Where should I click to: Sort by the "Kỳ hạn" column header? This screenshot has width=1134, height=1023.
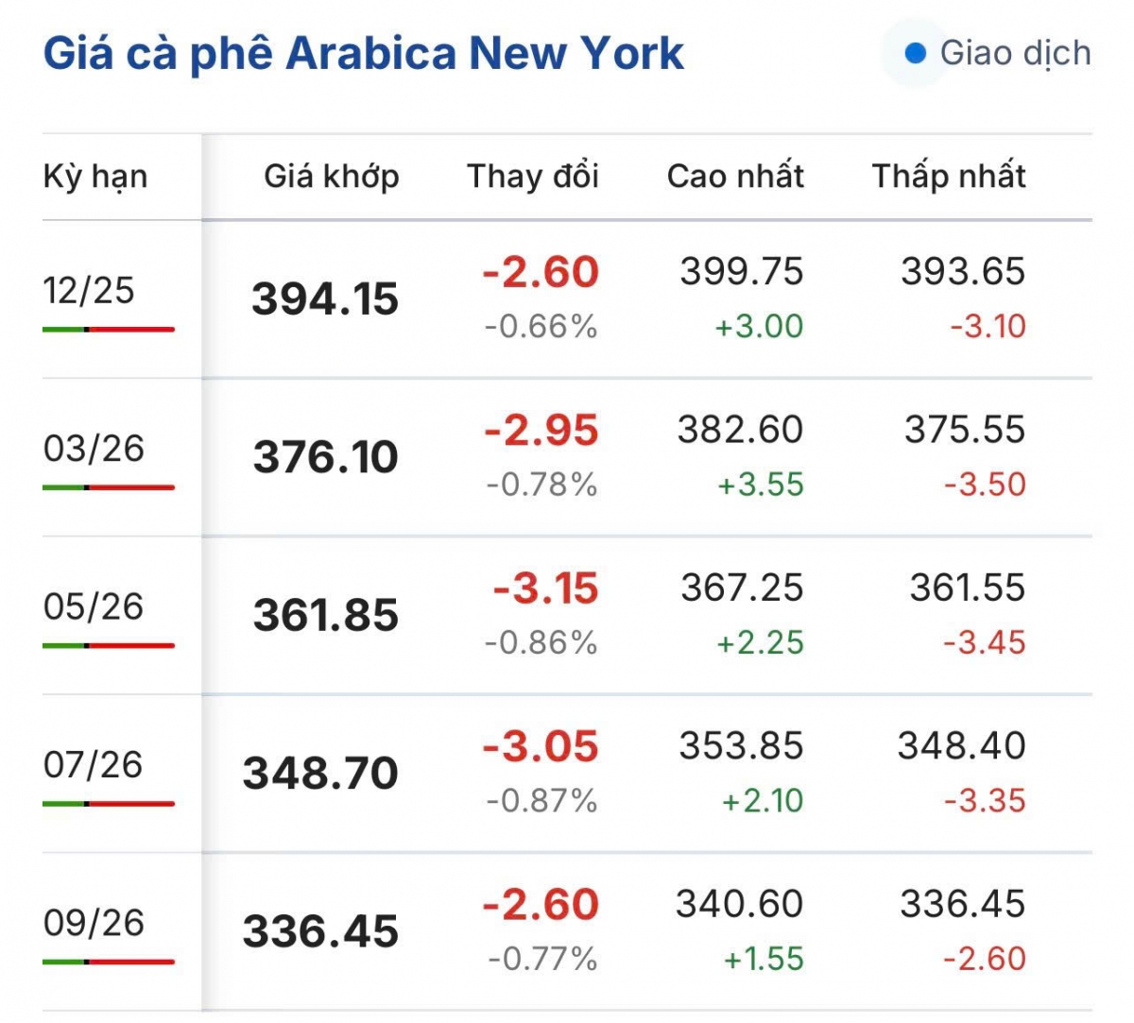(x=95, y=177)
